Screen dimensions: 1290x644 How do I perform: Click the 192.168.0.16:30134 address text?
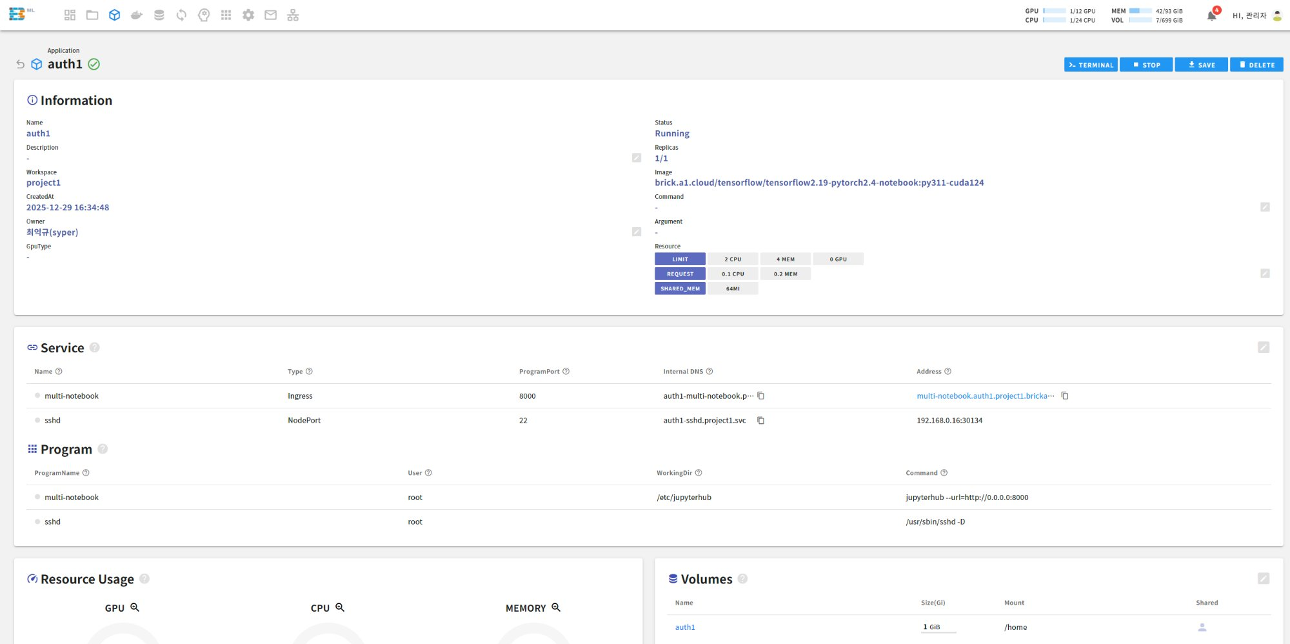tap(949, 420)
